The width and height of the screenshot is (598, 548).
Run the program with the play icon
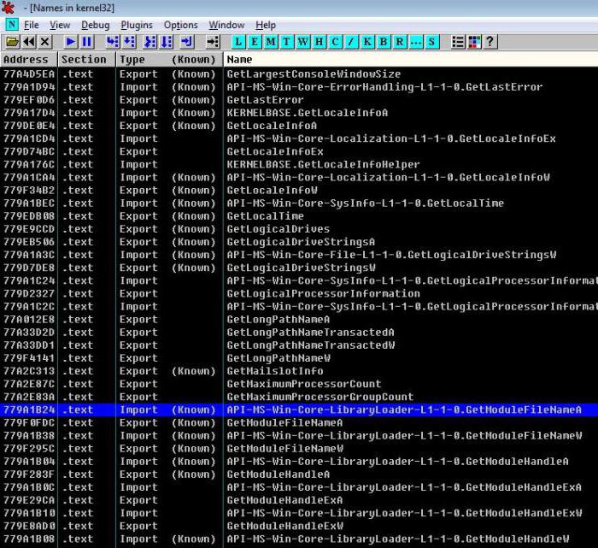coord(71,42)
